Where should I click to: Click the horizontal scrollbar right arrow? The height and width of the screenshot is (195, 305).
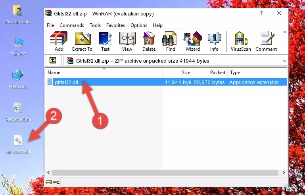tap(284, 172)
